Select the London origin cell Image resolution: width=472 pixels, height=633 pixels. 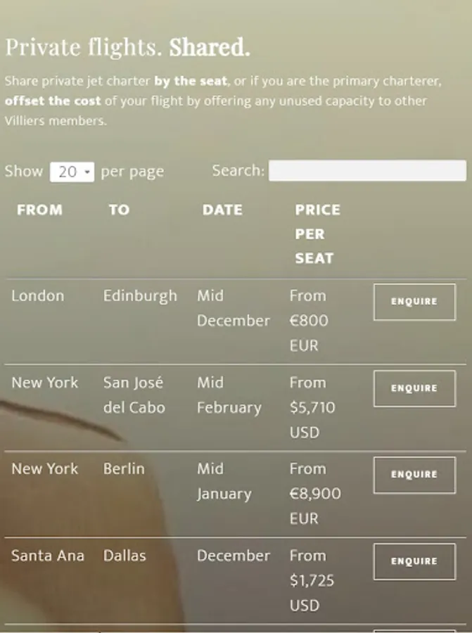pos(37,296)
